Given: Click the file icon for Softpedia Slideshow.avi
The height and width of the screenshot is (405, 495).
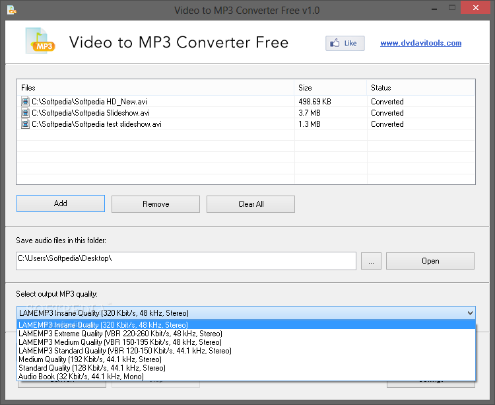Looking at the screenshot, I should pos(25,113).
